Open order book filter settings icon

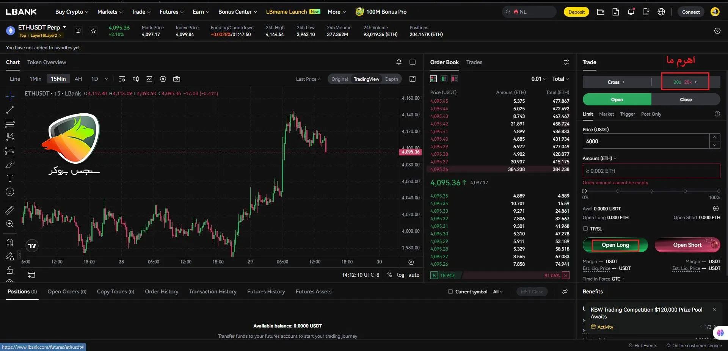(566, 62)
